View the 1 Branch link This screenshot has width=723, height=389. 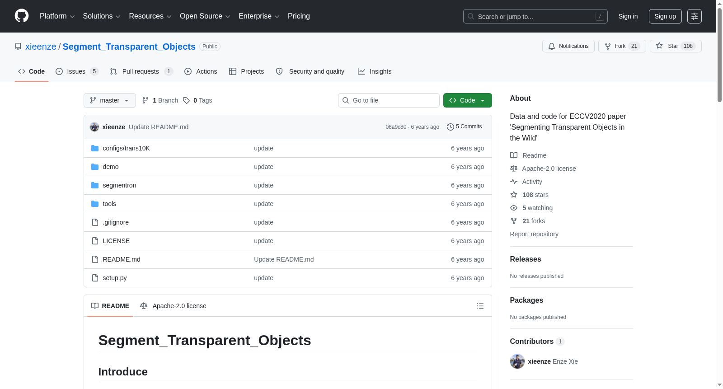[160, 100]
